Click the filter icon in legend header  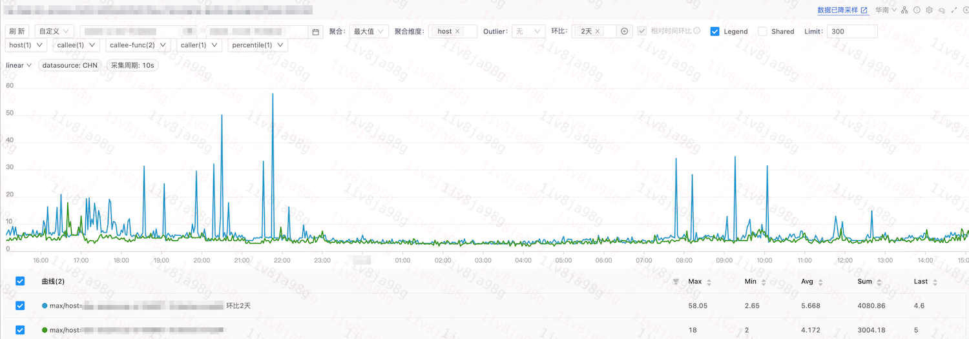[676, 282]
